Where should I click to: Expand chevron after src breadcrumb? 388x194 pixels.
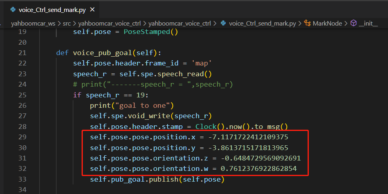click(74, 24)
